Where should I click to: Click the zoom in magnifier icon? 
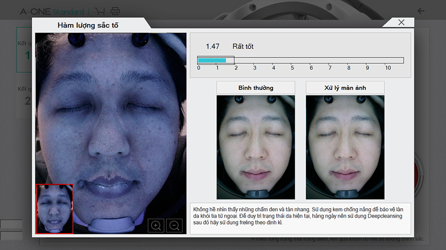point(156,225)
